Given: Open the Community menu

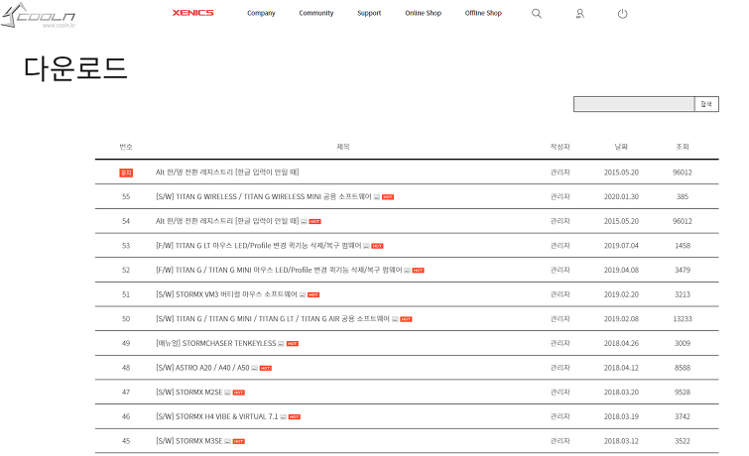Looking at the screenshot, I should click(x=316, y=13).
